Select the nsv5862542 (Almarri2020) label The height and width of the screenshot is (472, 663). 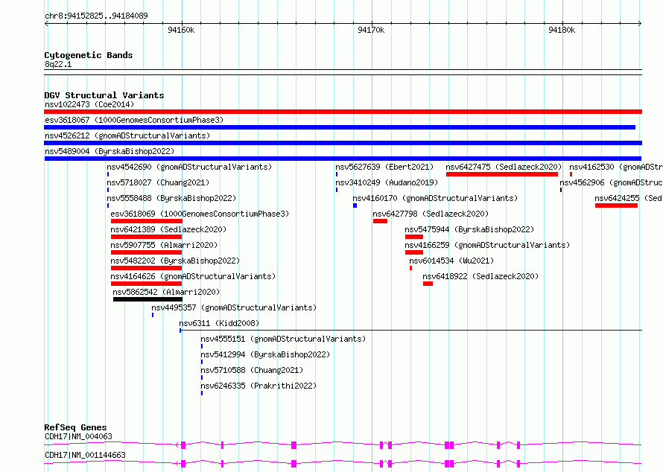(166, 292)
